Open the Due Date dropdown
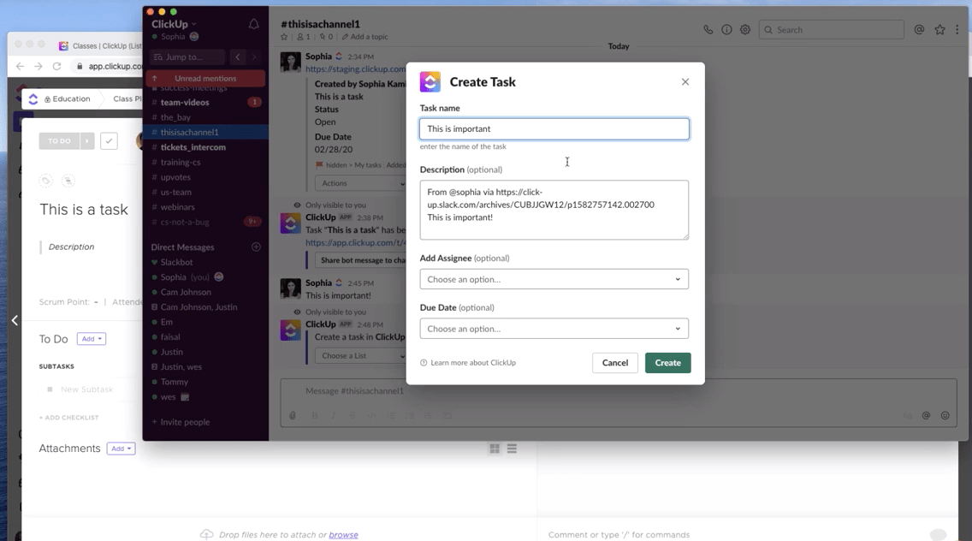Viewport: 972px width, 541px height. click(554, 329)
